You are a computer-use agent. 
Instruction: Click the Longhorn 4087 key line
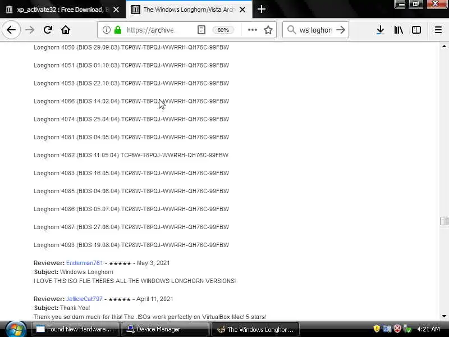click(131, 227)
